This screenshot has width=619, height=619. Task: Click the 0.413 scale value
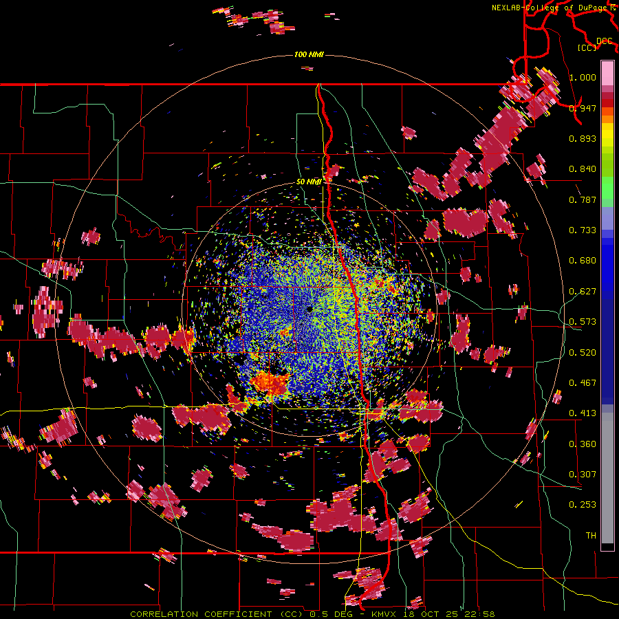(x=583, y=413)
